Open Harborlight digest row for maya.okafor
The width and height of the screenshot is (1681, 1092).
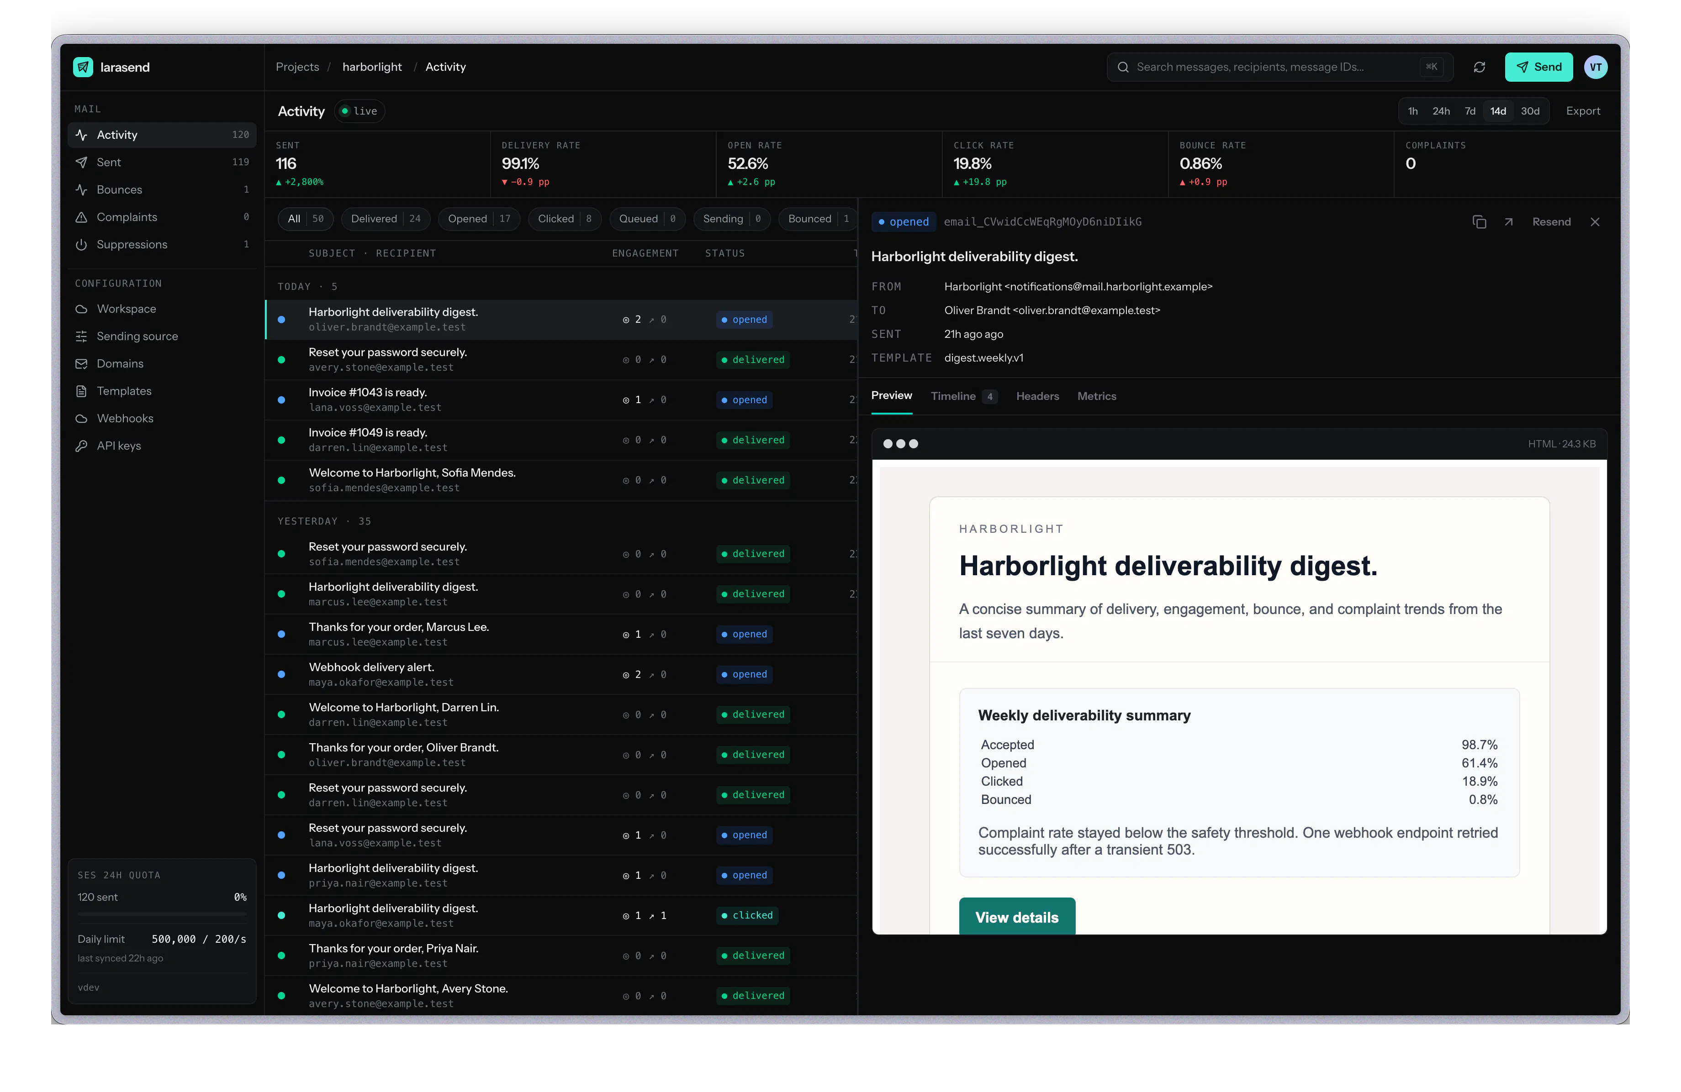561,915
